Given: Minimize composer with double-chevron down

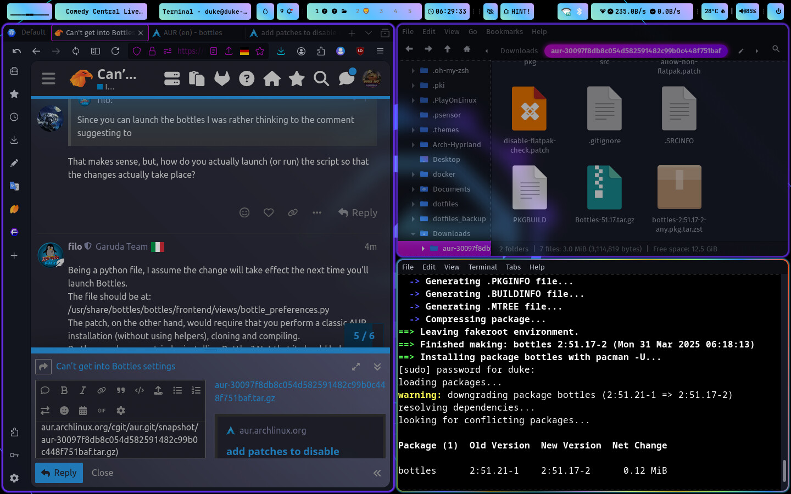Looking at the screenshot, I should tap(377, 366).
